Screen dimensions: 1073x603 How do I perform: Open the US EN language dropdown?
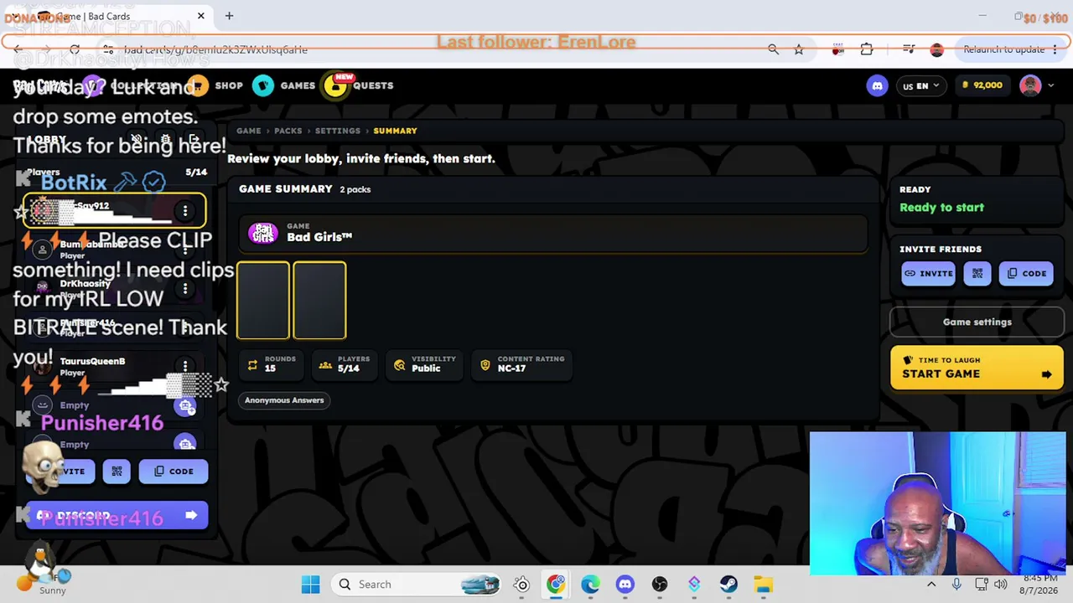click(920, 85)
